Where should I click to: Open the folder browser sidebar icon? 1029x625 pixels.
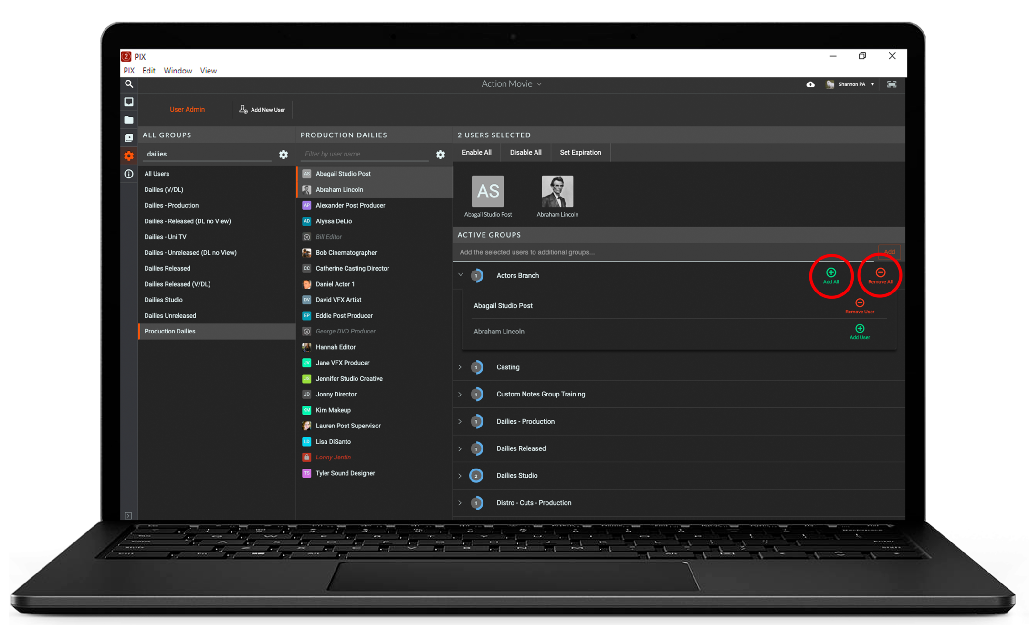(129, 120)
